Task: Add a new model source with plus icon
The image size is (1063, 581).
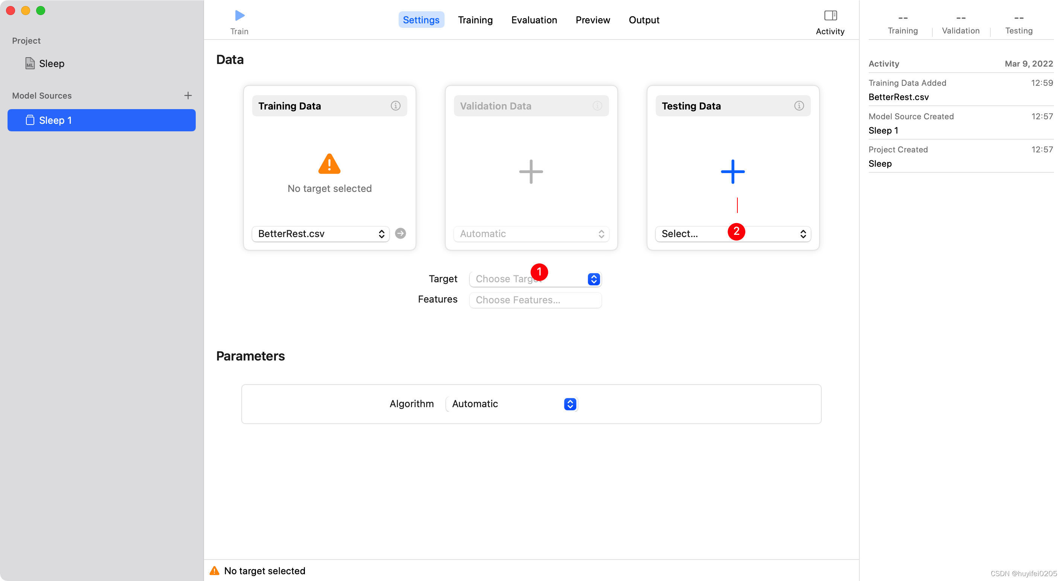Action: tap(188, 95)
